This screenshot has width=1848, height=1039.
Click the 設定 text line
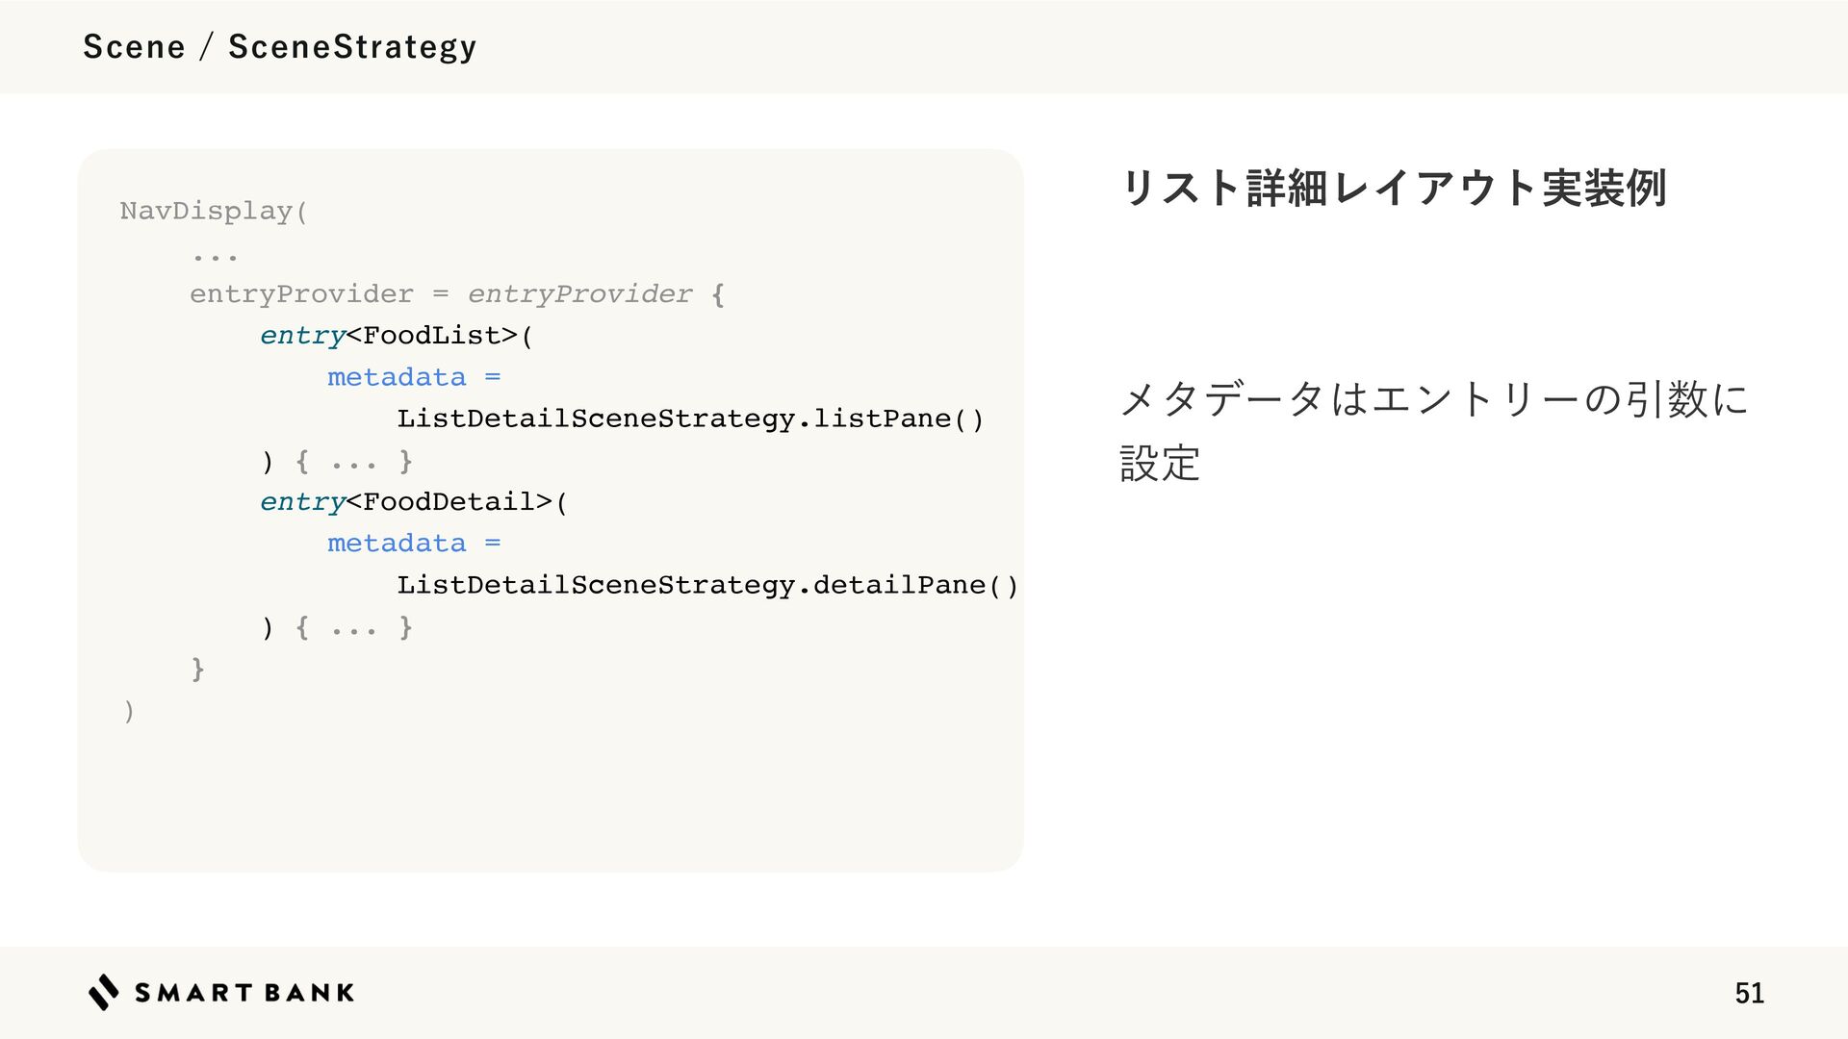pos(1160,463)
